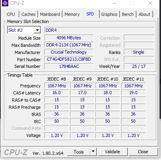Viewport: 161px width, 160px height.
Task: Click the JEDEC #9 RAS# to CAS# value 15
Action: pyautogui.click(x=82, y=100)
